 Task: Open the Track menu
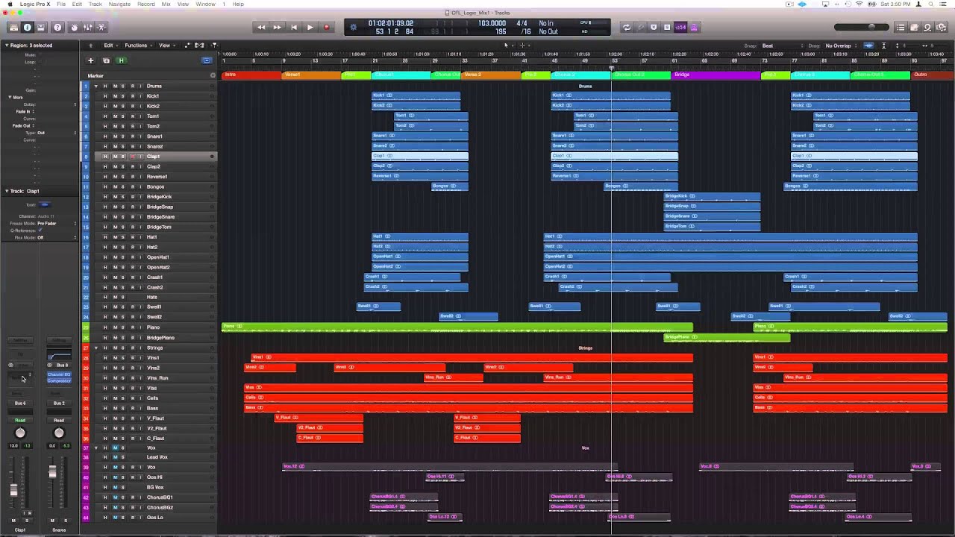tap(95, 4)
